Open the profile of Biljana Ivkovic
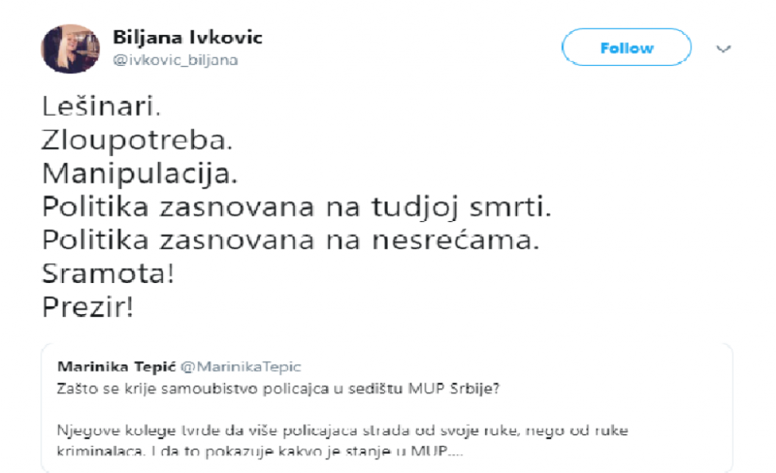 coord(188,35)
